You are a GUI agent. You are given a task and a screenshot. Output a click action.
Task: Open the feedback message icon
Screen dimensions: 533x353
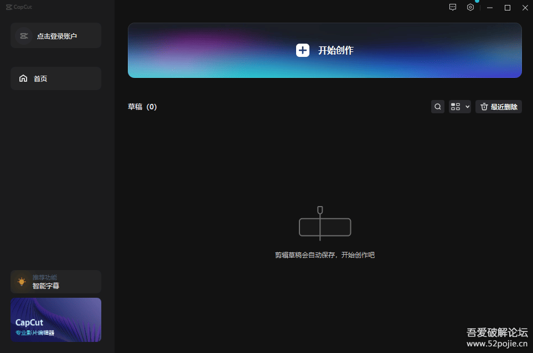(453, 7)
